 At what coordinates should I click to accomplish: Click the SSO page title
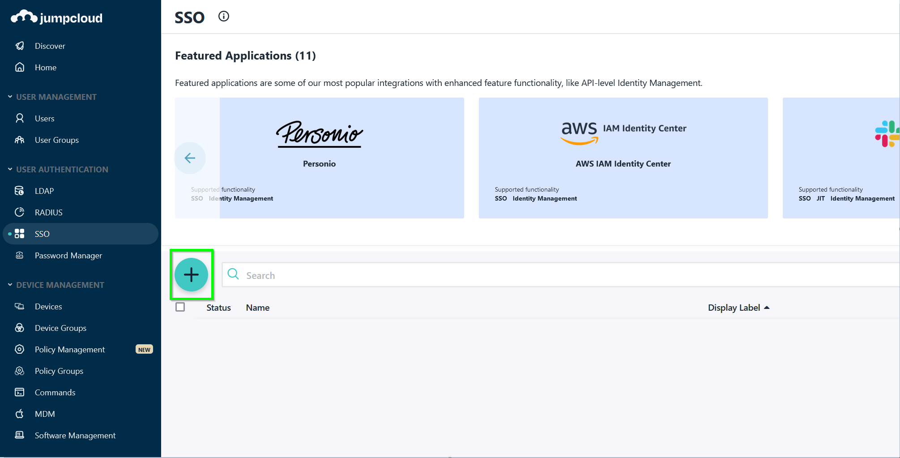click(189, 17)
